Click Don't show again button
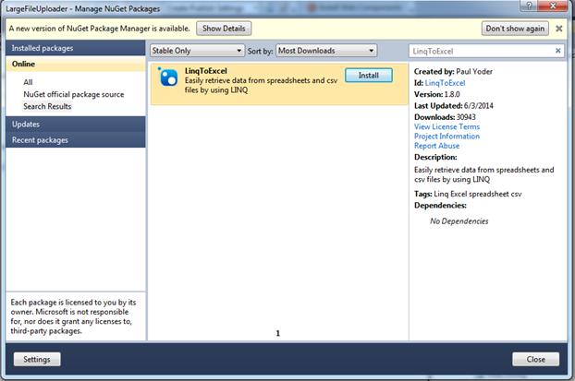 (x=515, y=29)
